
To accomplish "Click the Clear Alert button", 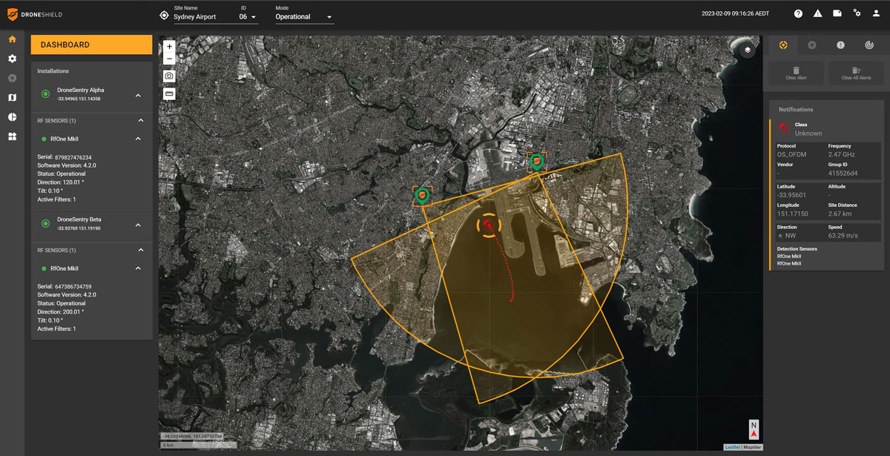I will tap(796, 73).
